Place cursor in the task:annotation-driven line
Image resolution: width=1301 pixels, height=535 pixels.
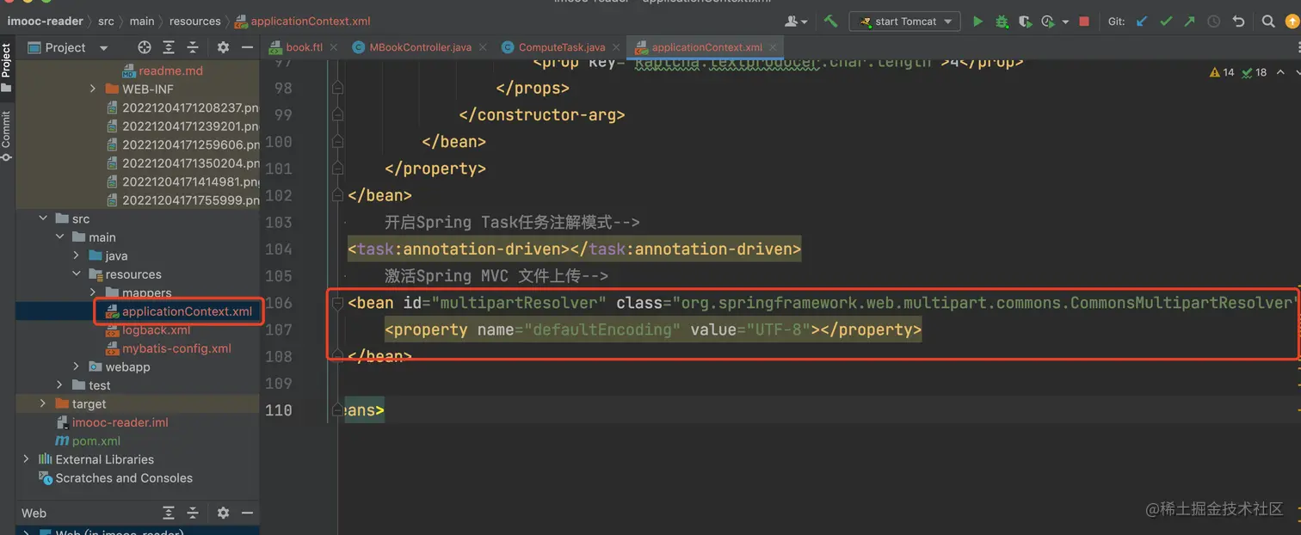point(574,249)
